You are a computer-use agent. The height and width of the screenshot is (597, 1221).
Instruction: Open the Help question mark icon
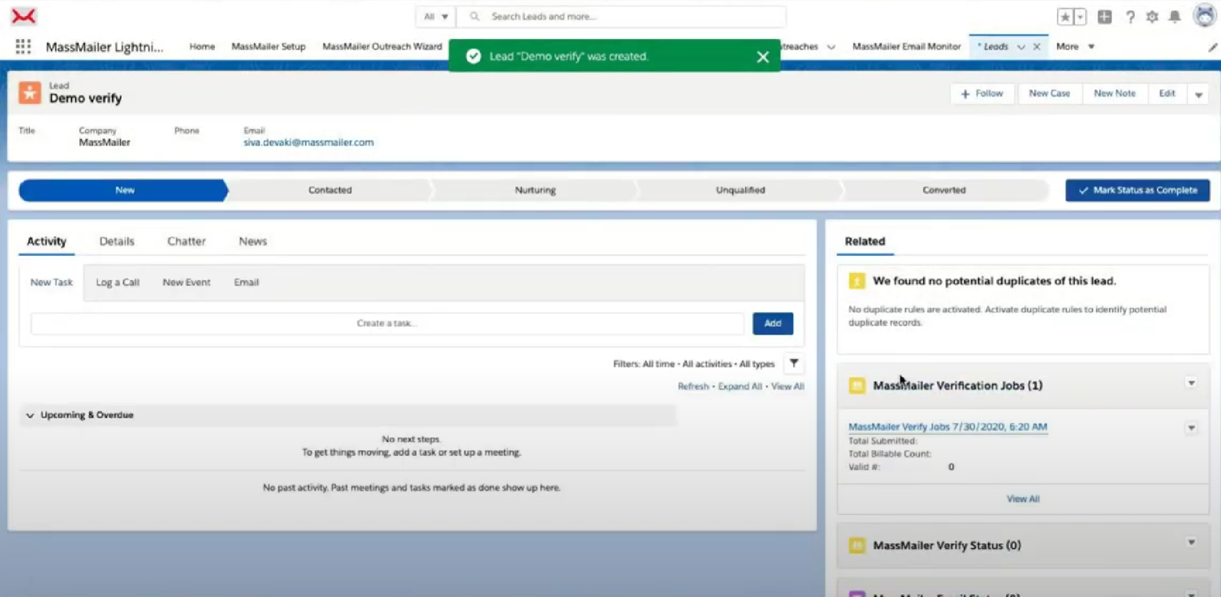tap(1130, 17)
